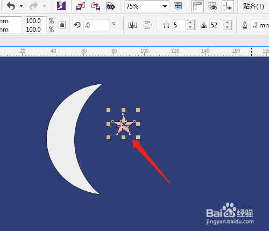The width and height of the screenshot is (269, 231).
Task: Click the star points field showing 5
Action: pyautogui.click(x=179, y=25)
